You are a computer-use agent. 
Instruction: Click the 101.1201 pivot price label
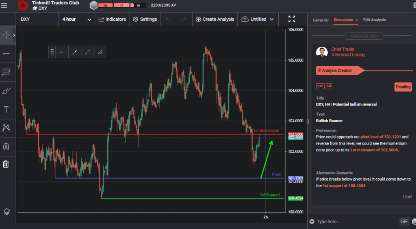point(296,178)
